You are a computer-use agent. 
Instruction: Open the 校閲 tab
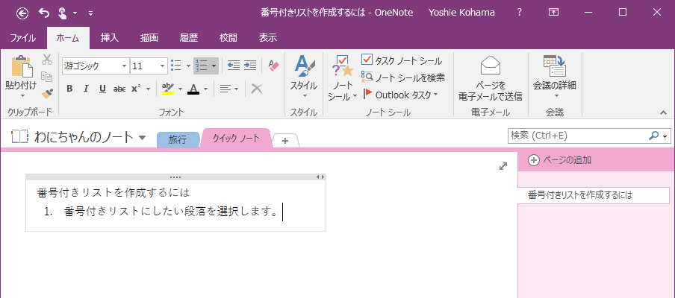coord(228,38)
